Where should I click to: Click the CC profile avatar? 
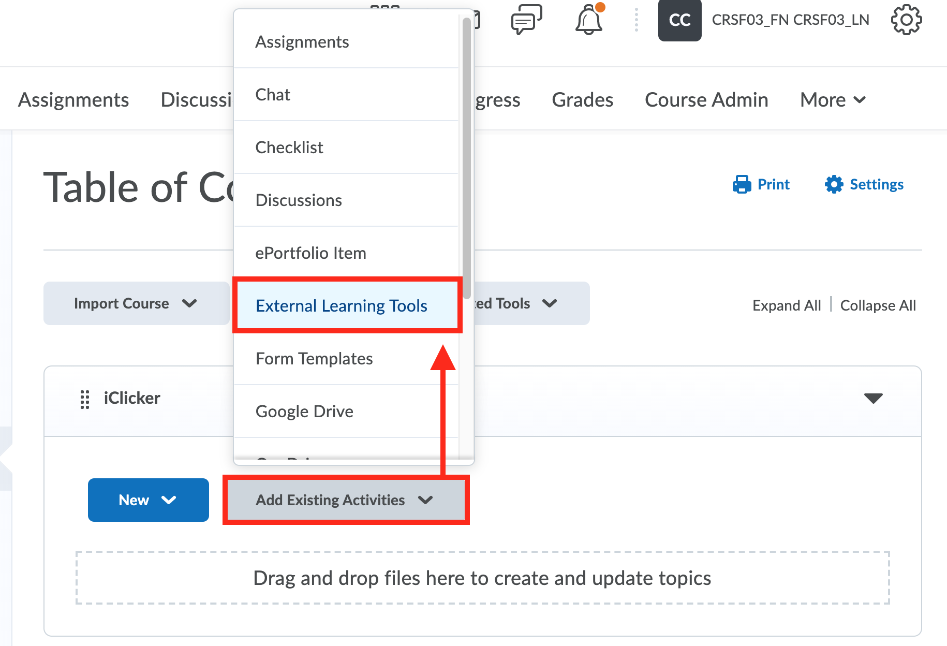pos(679,21)
